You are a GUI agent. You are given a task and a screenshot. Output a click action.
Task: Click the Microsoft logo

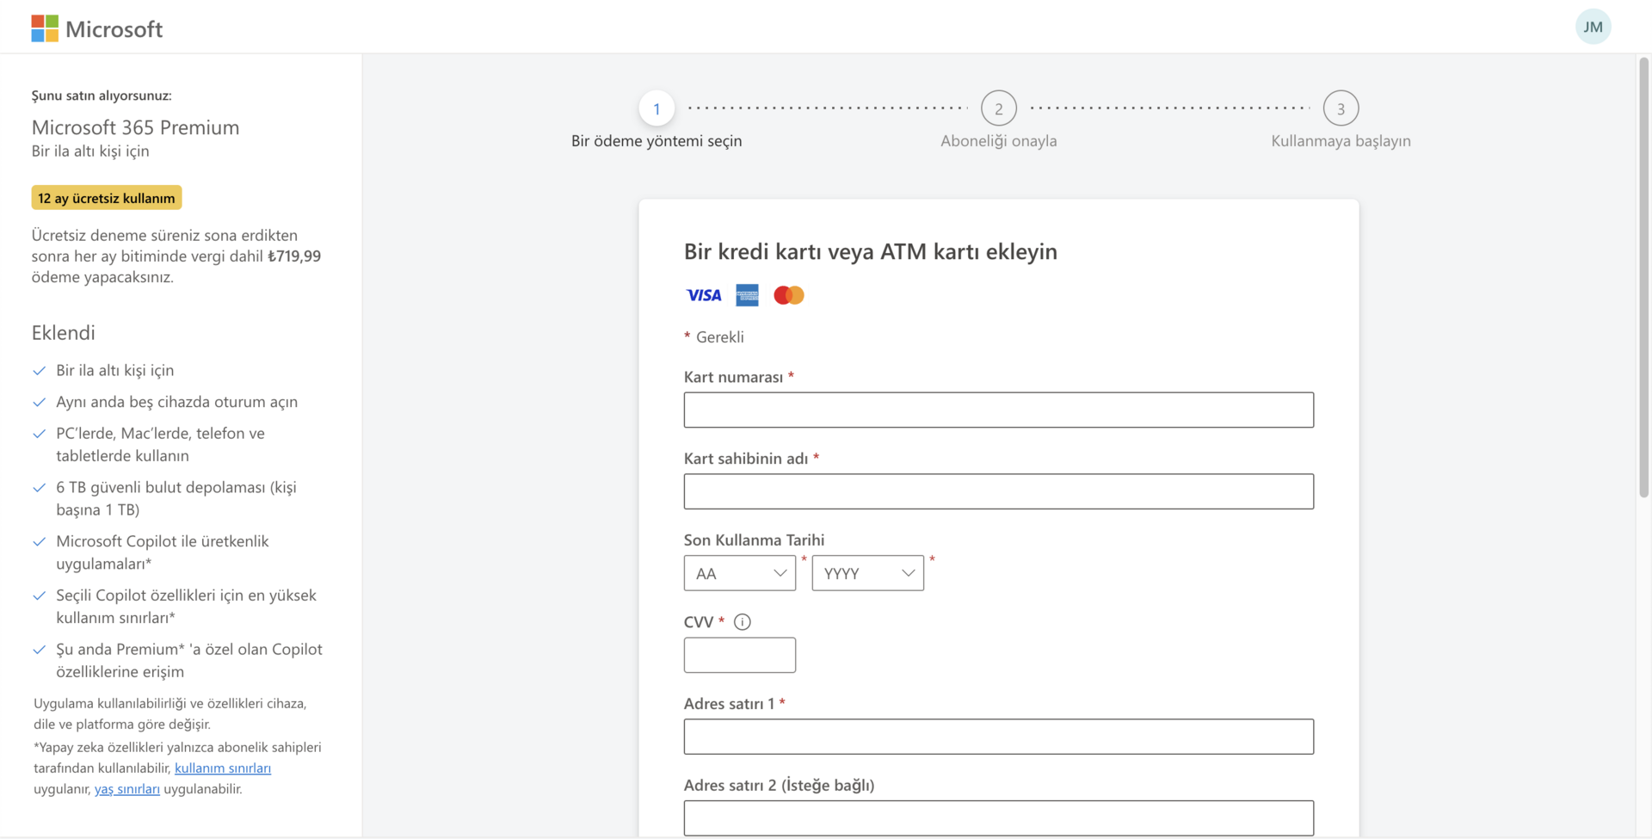[x=96, y=28]
